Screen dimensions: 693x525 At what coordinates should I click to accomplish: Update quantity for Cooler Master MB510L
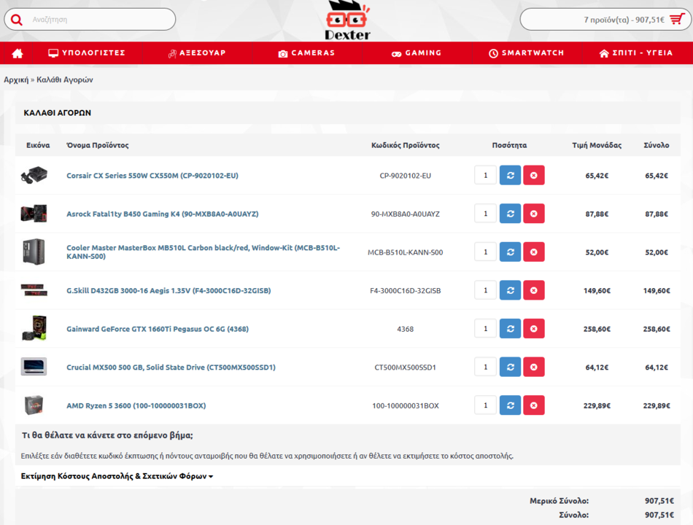tap(510, 252)
